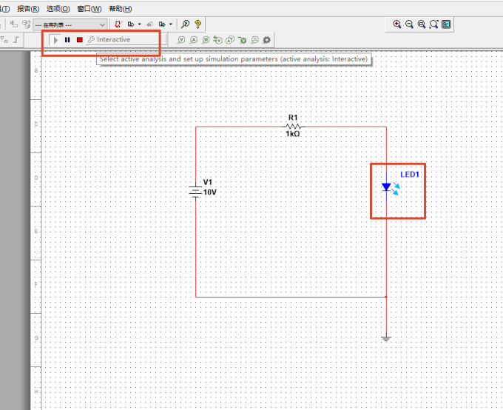Click the LED1 label text

[410, 175]
